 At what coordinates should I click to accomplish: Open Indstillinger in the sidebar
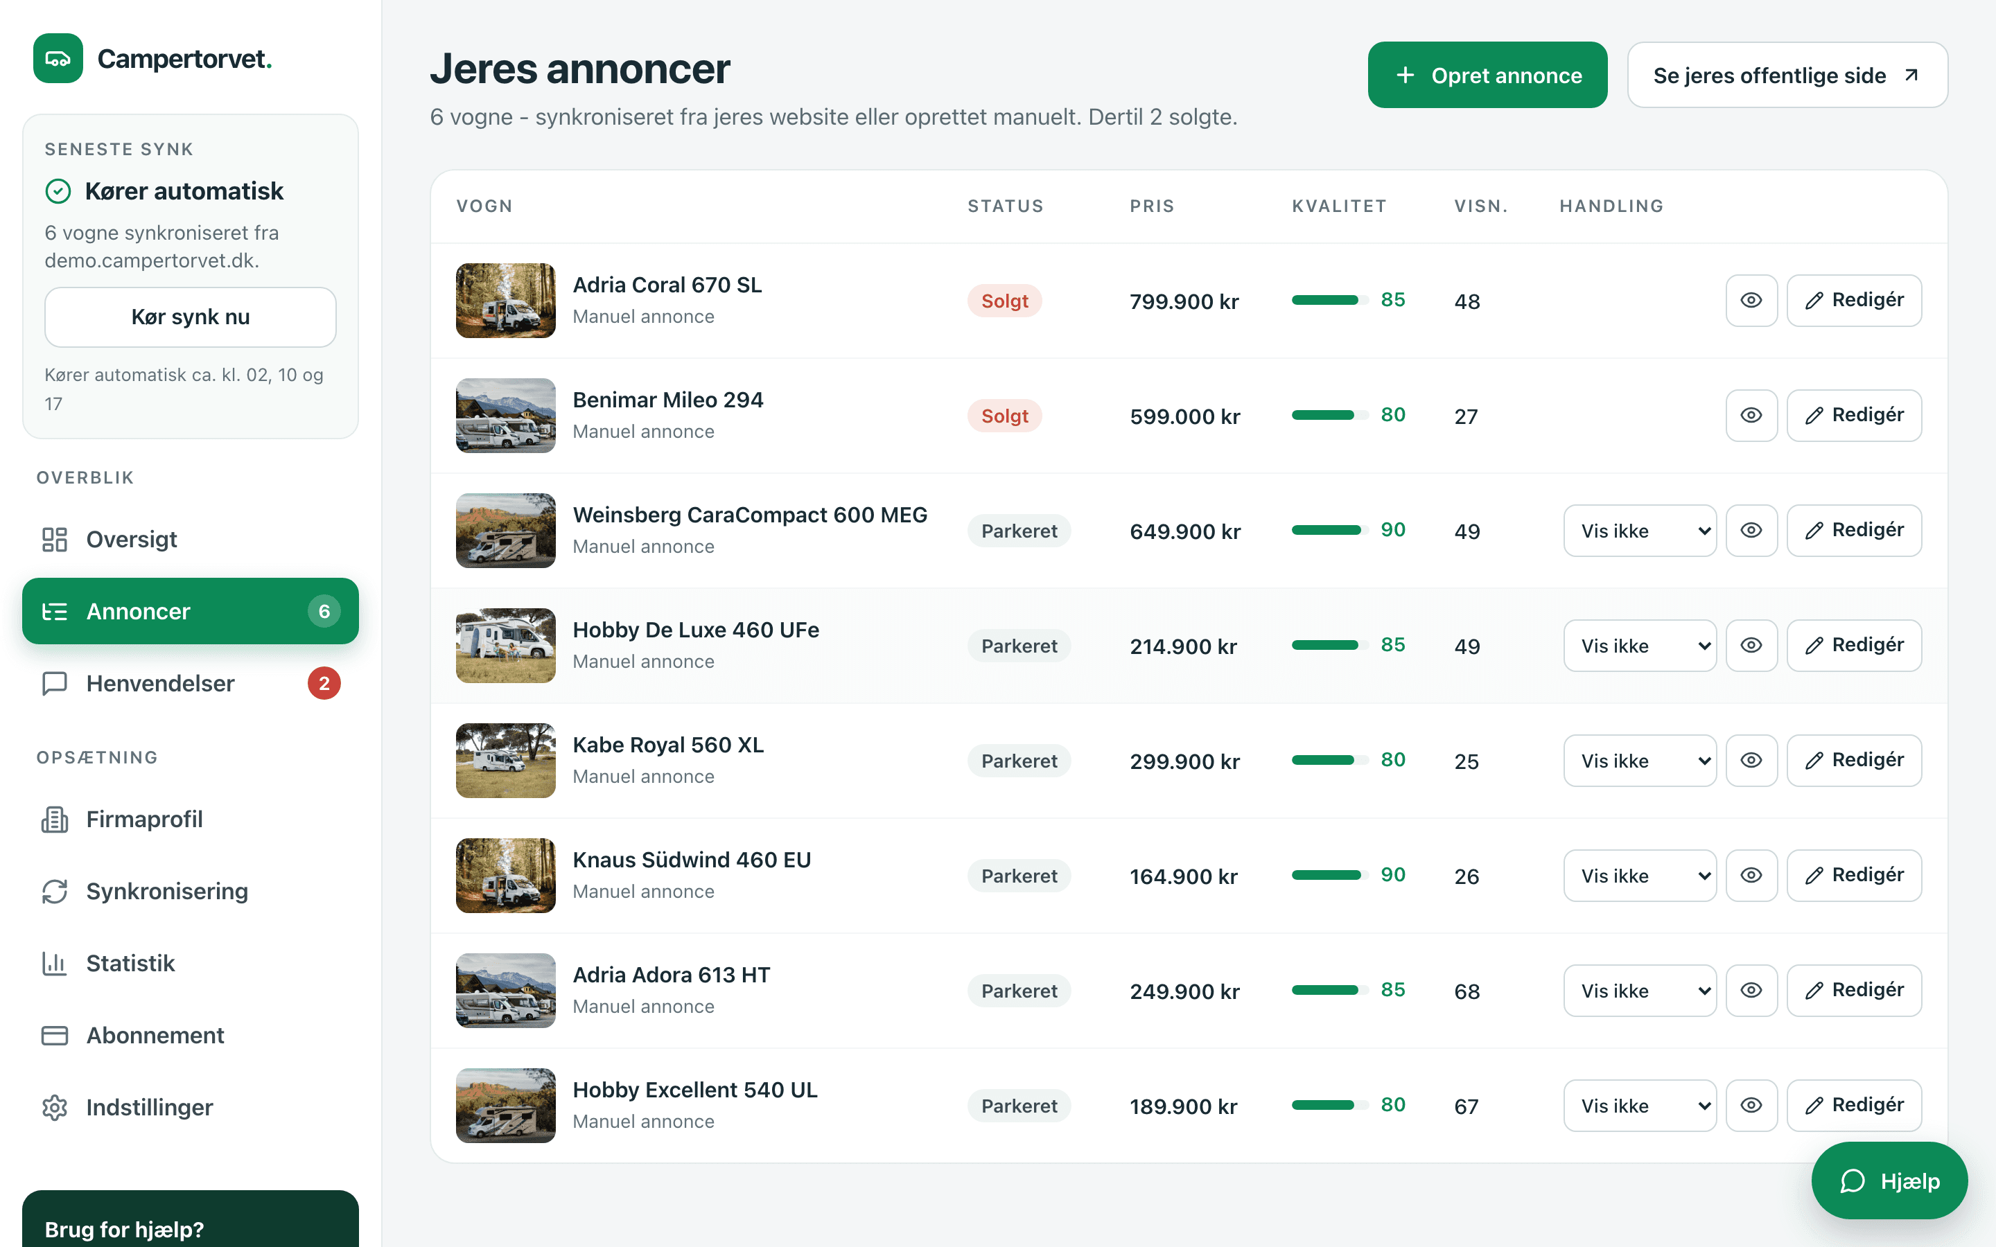coord(191,1107)
